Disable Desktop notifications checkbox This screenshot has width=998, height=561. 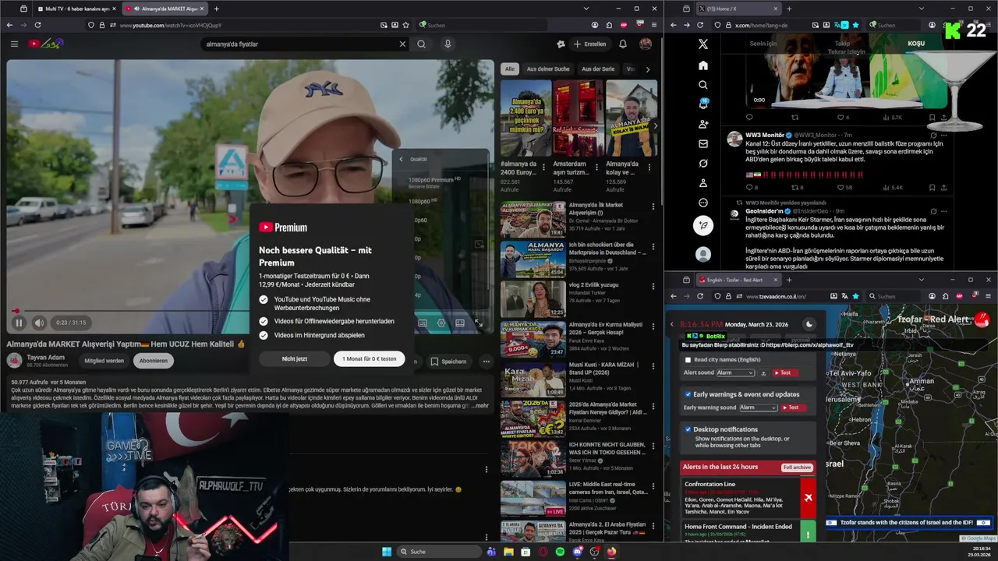pos(688,429)
